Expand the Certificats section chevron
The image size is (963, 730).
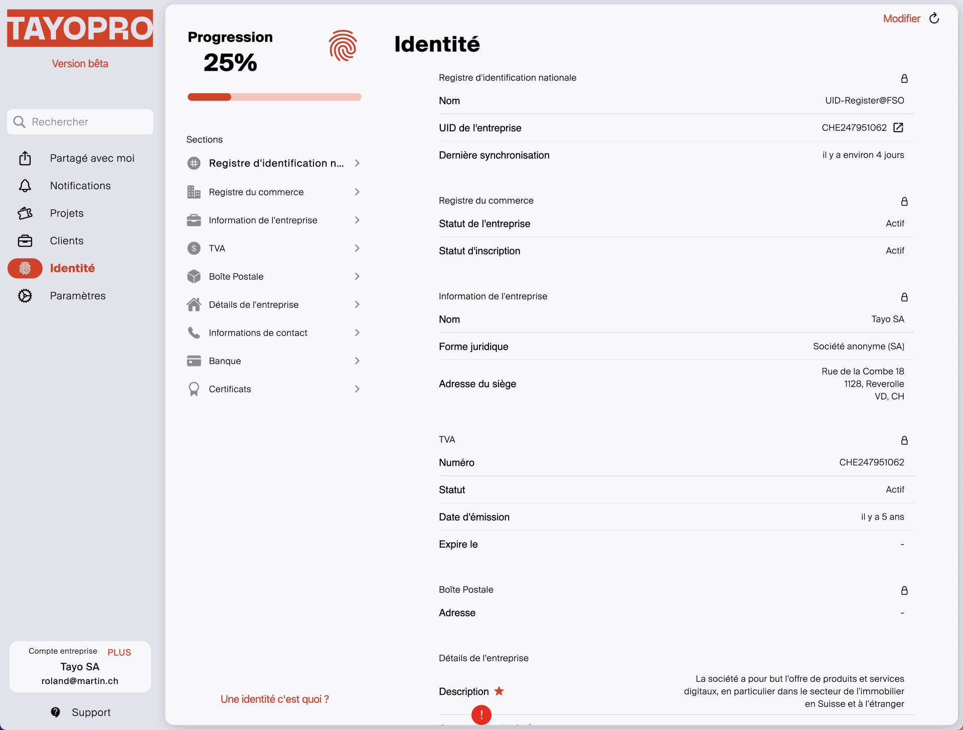(x=357, y=389)
